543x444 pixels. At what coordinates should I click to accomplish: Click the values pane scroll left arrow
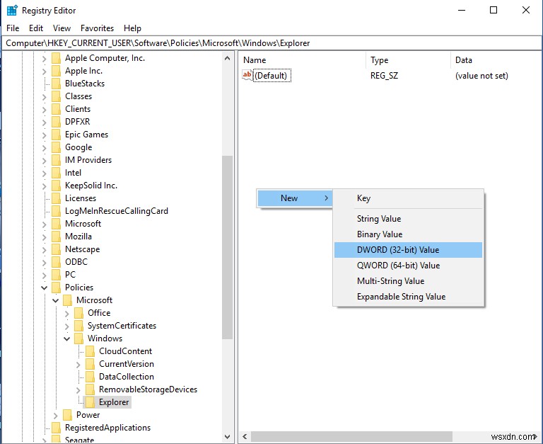(x=245, y=436)
